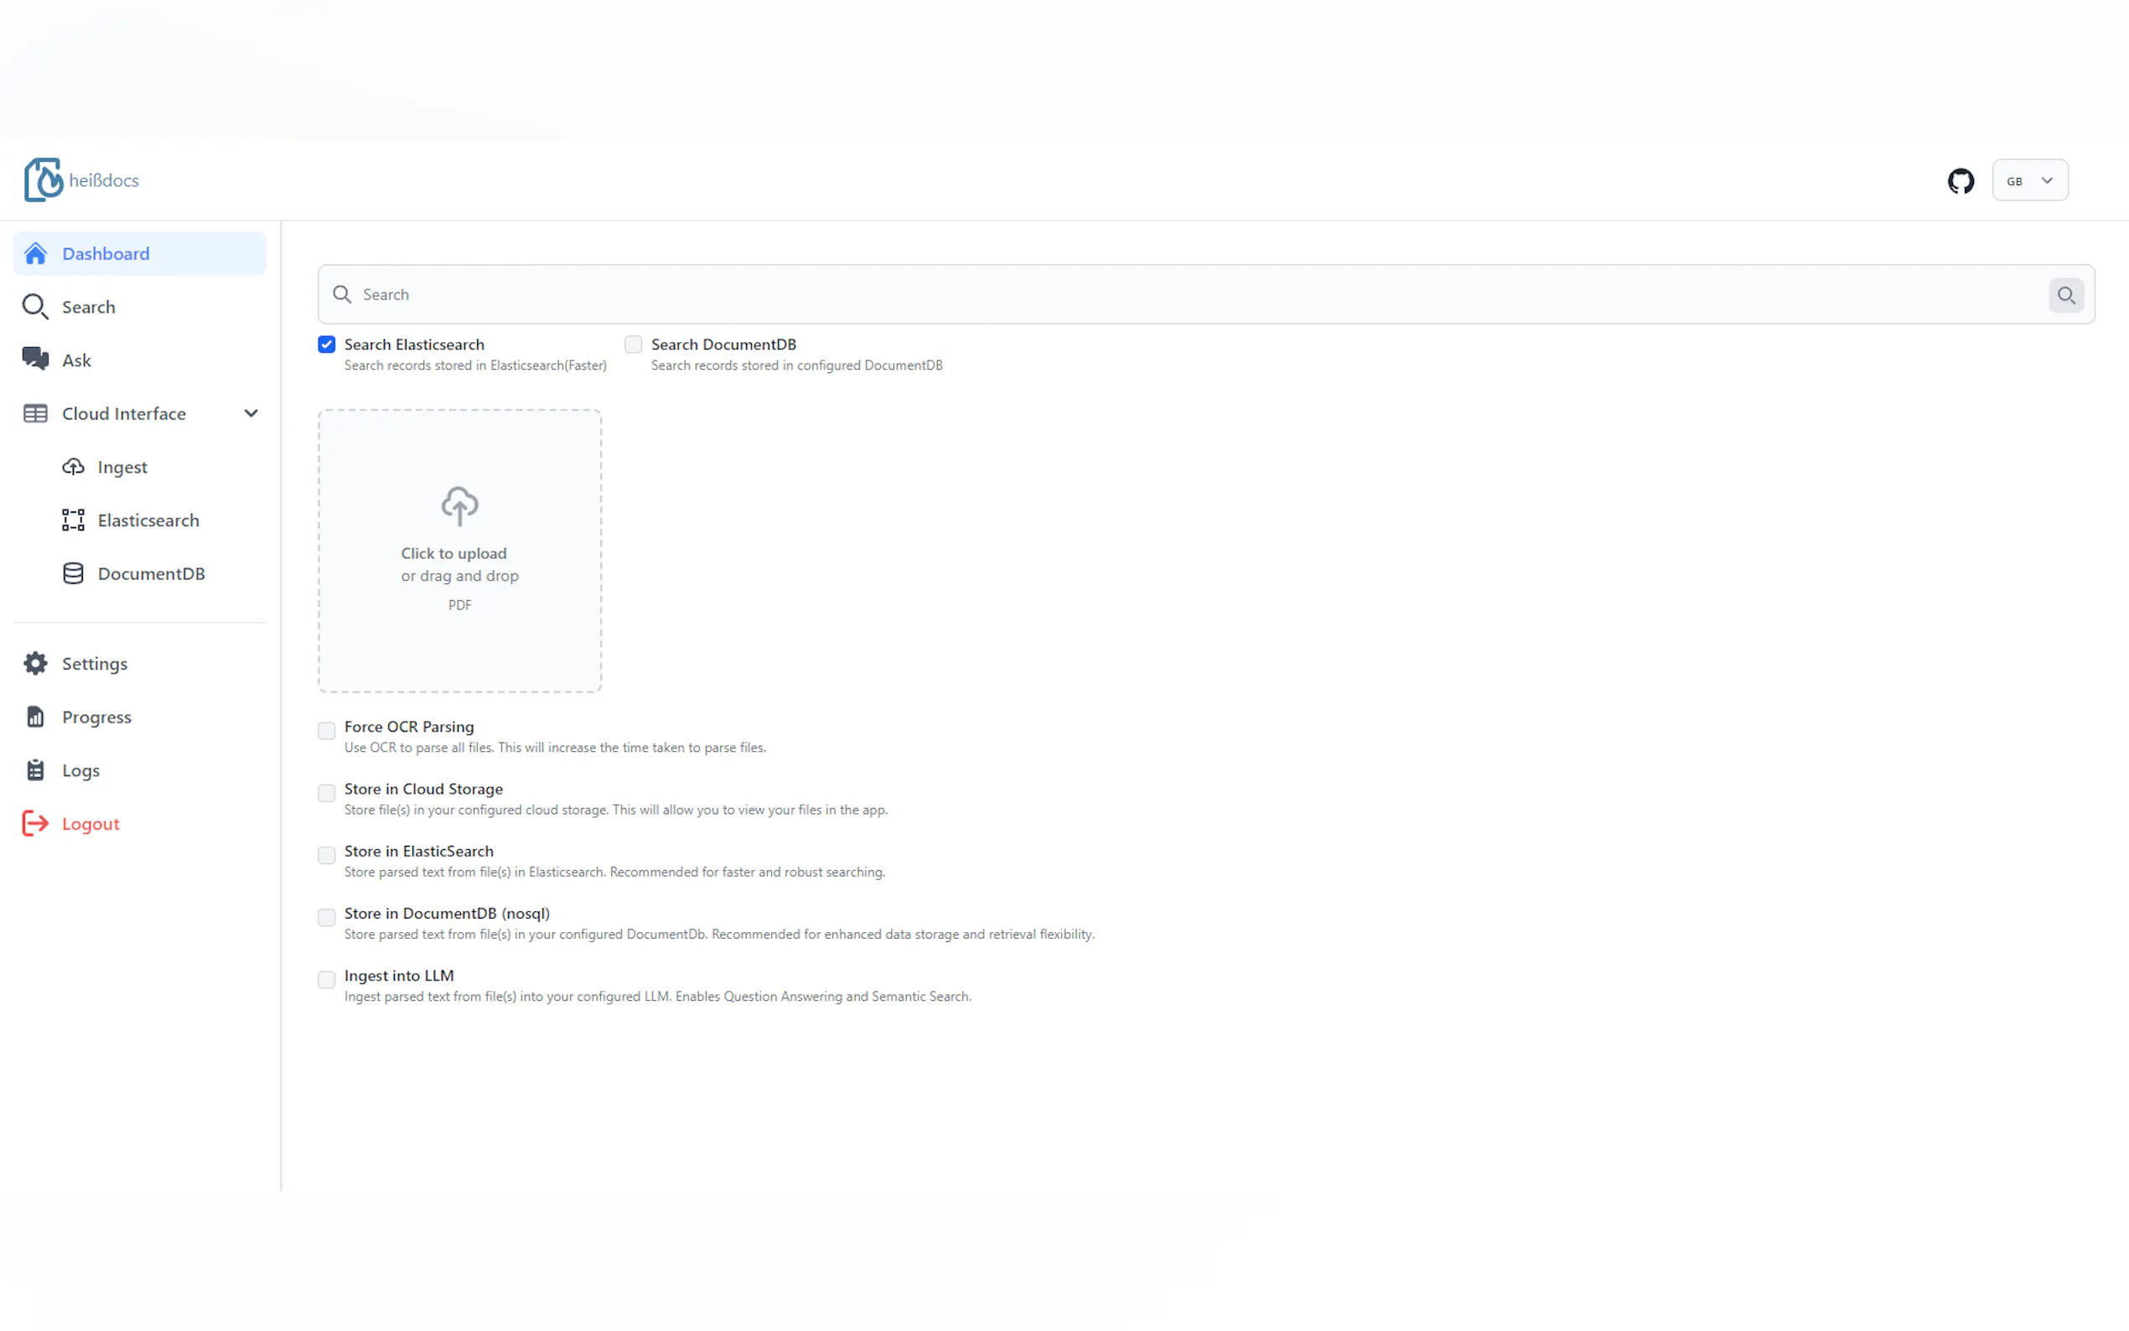Open the GitHub repository icon
The height and width of the screenshot is (1331, 2129).
(x=1960, y=181)
